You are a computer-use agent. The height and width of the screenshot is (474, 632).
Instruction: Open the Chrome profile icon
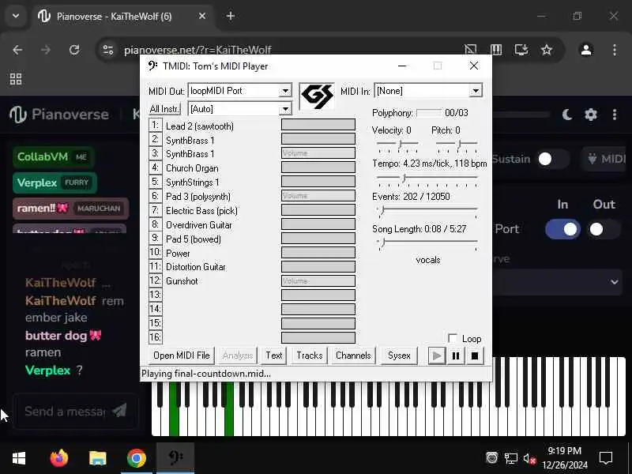click(586, 50)
